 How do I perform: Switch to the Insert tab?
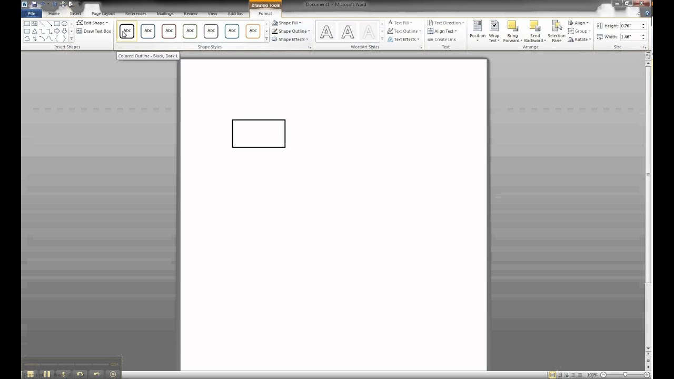(x=75, y=14)
